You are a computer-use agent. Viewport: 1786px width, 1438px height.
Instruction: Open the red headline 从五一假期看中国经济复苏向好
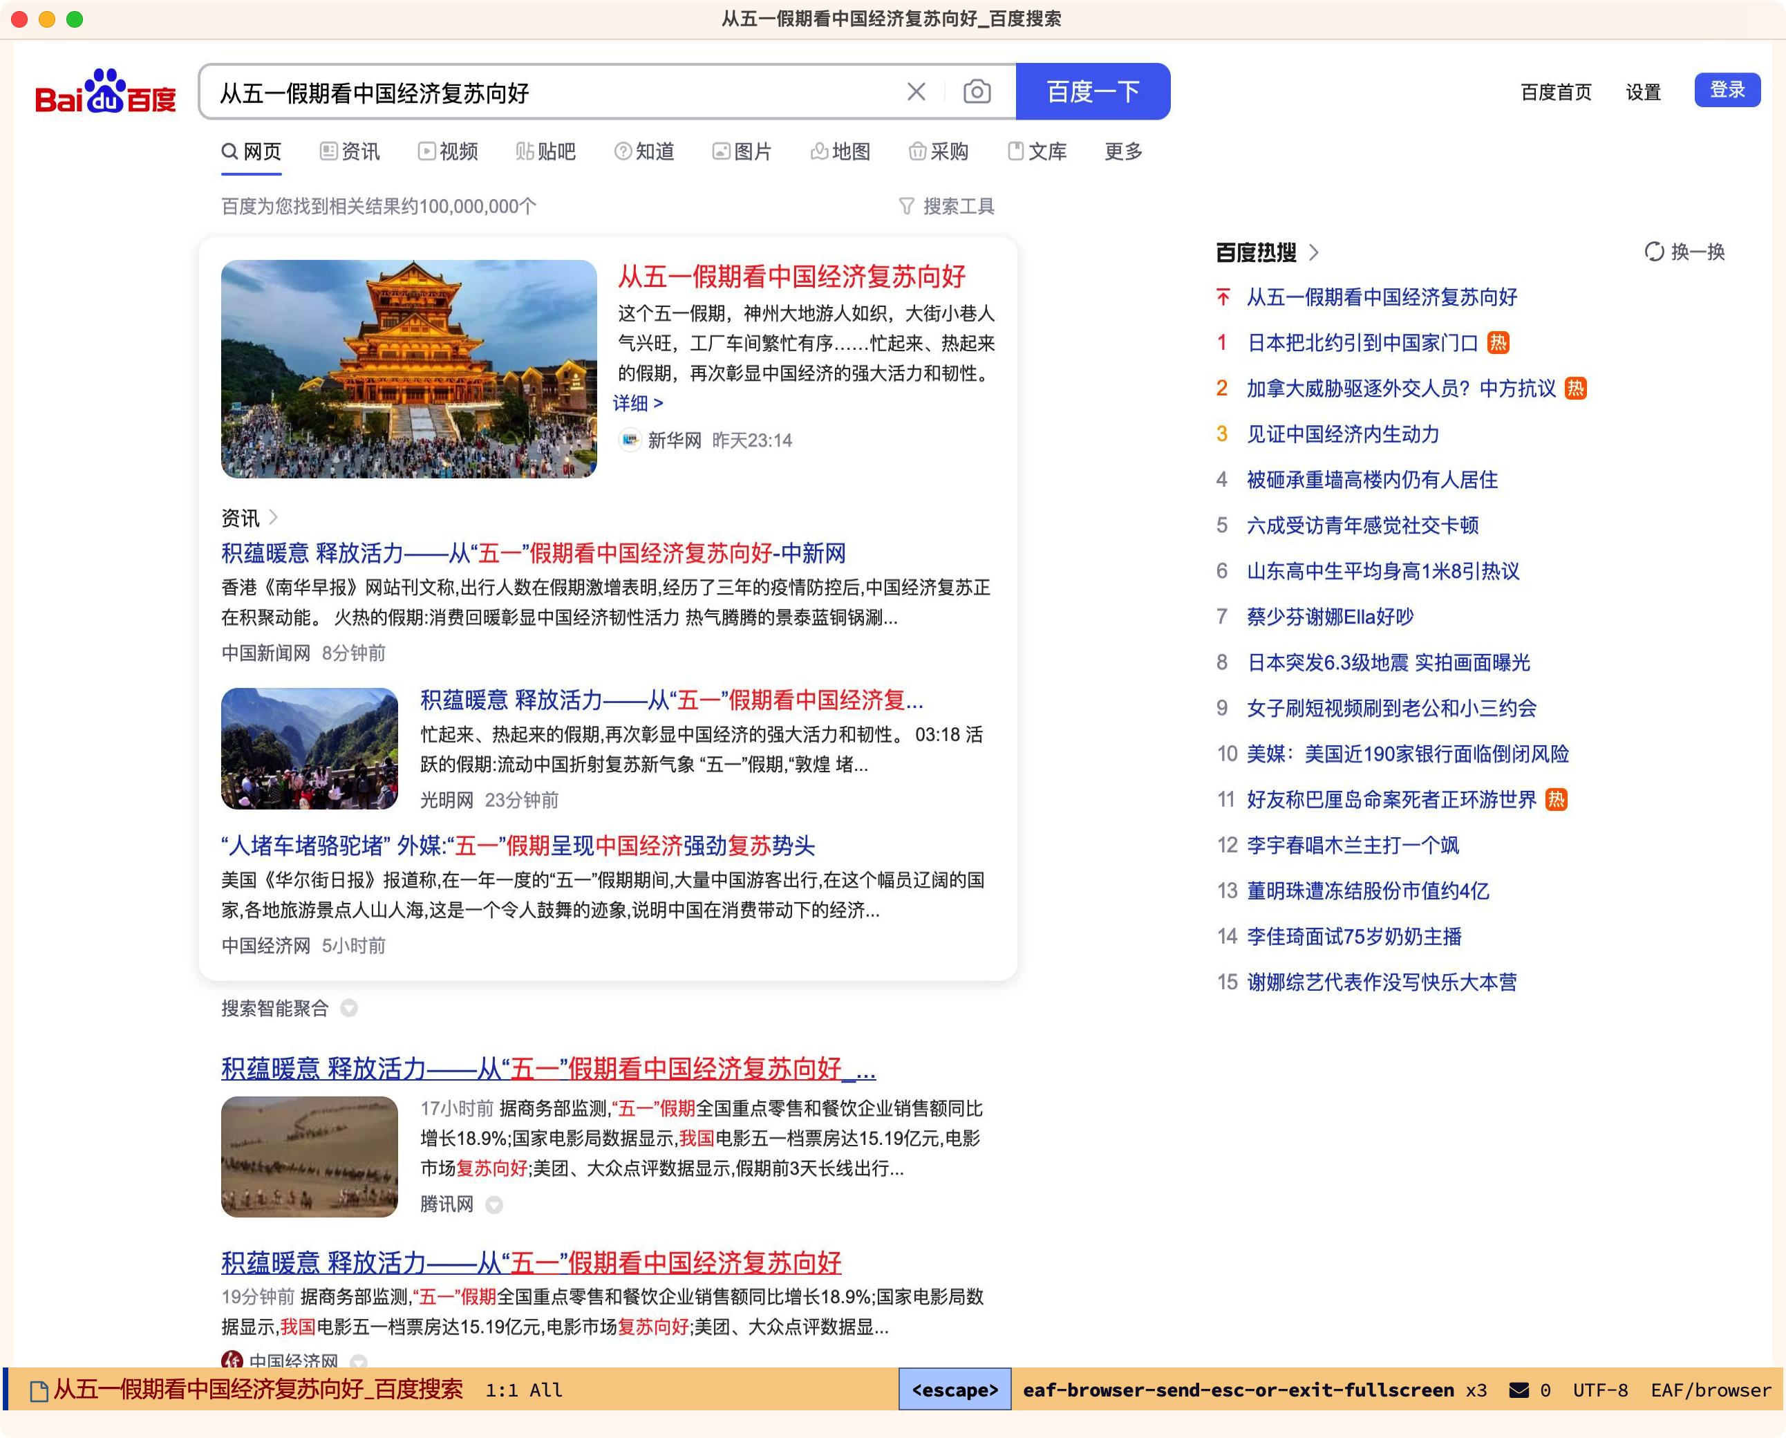click(792, 276)
